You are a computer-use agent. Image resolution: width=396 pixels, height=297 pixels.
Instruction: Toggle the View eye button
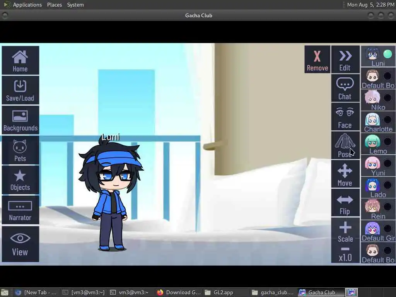click(20, 244)
